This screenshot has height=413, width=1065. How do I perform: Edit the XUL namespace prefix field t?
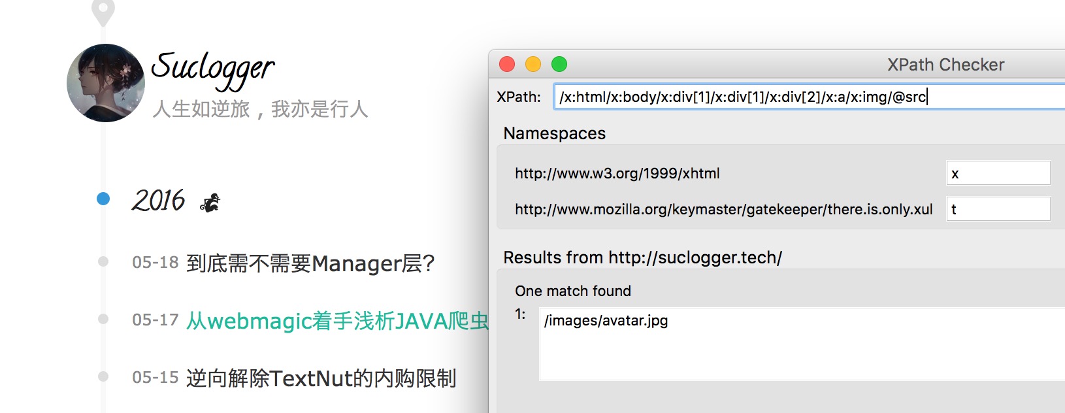(x=998, y=209)
